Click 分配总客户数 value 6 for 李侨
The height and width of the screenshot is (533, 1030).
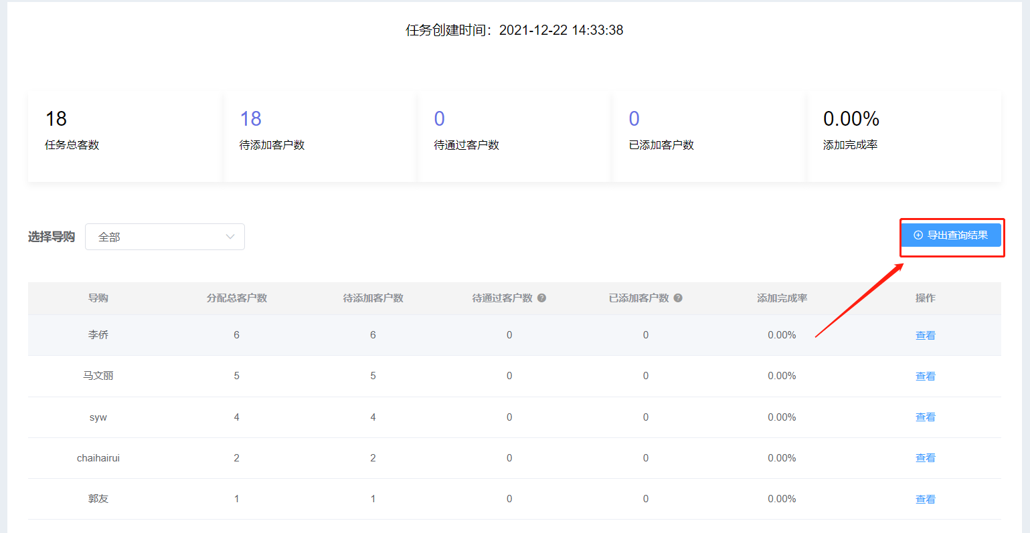tap(236, 335)
